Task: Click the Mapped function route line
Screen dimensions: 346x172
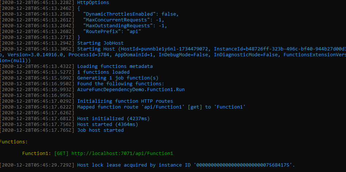Action: click(161, 107)
